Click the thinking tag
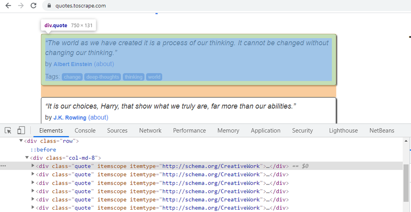This screenshot has height=212, width=411. [x=133, y=77]
